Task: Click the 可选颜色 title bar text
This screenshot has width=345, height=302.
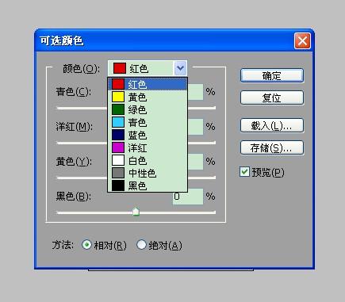Action: click(x=62, y=41)
